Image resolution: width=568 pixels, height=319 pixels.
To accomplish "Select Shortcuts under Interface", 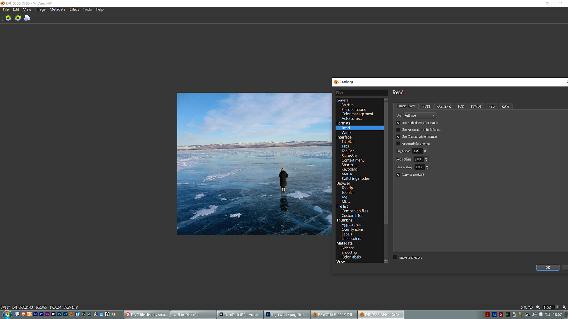I will pos(349,165).
